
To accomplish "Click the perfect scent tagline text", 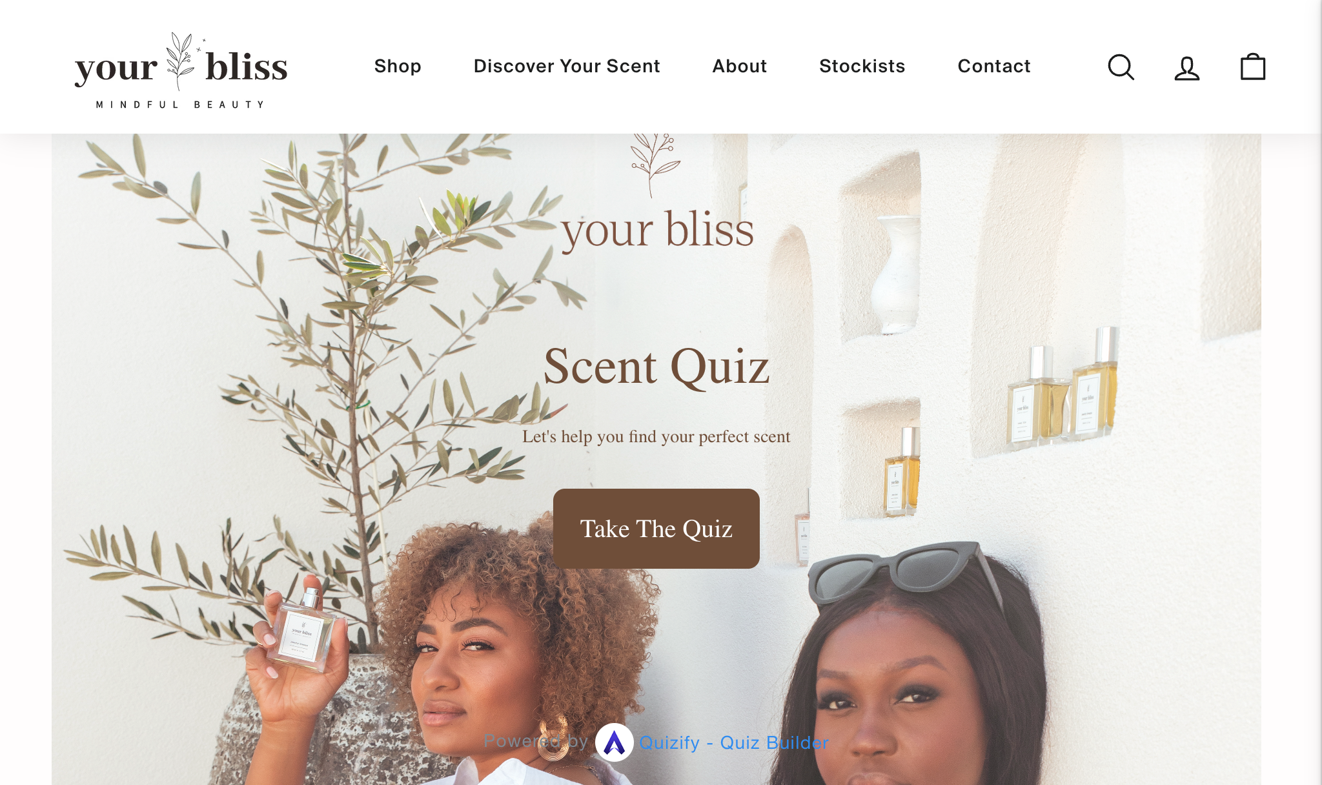I will click(x=656, y=437).
